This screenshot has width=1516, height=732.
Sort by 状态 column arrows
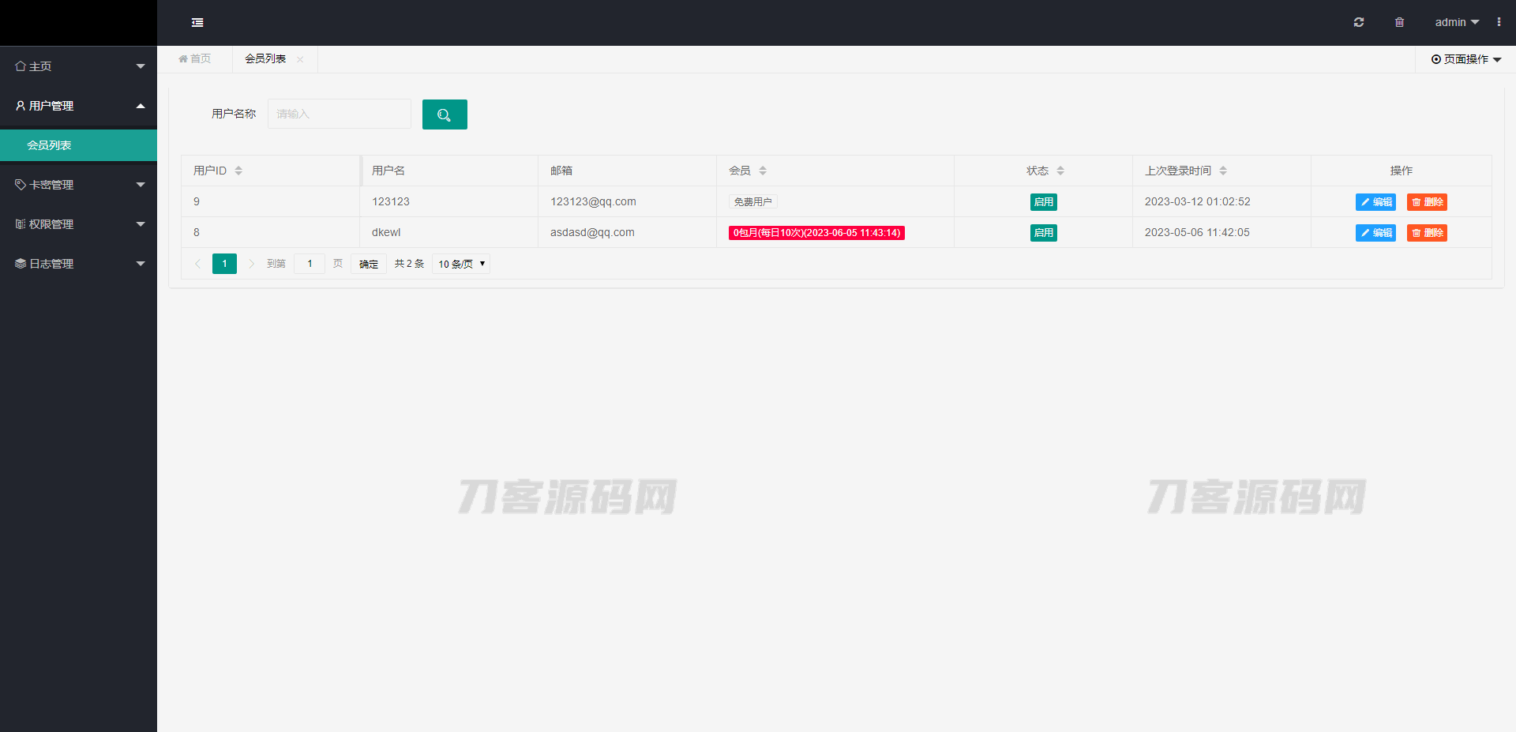coord(1060,171)
